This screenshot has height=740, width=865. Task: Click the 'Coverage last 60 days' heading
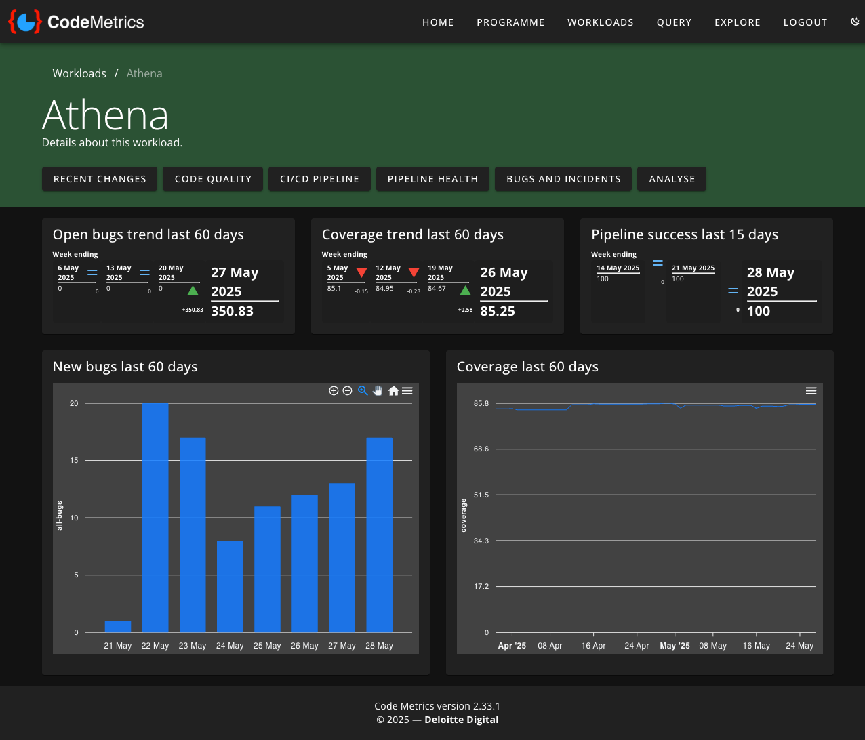click(x=527, y=367)
